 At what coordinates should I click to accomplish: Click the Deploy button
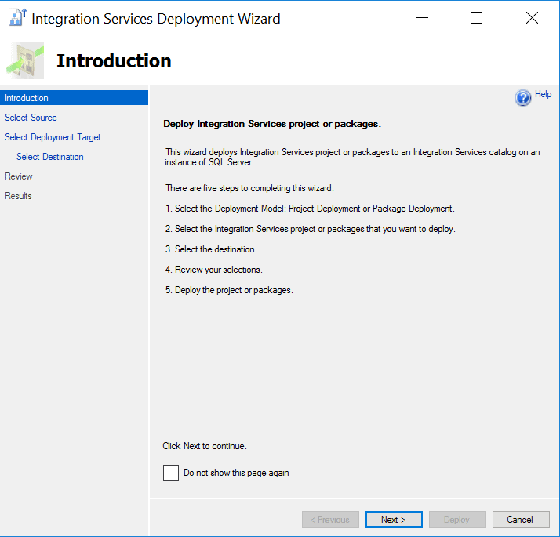pos(456,520)
